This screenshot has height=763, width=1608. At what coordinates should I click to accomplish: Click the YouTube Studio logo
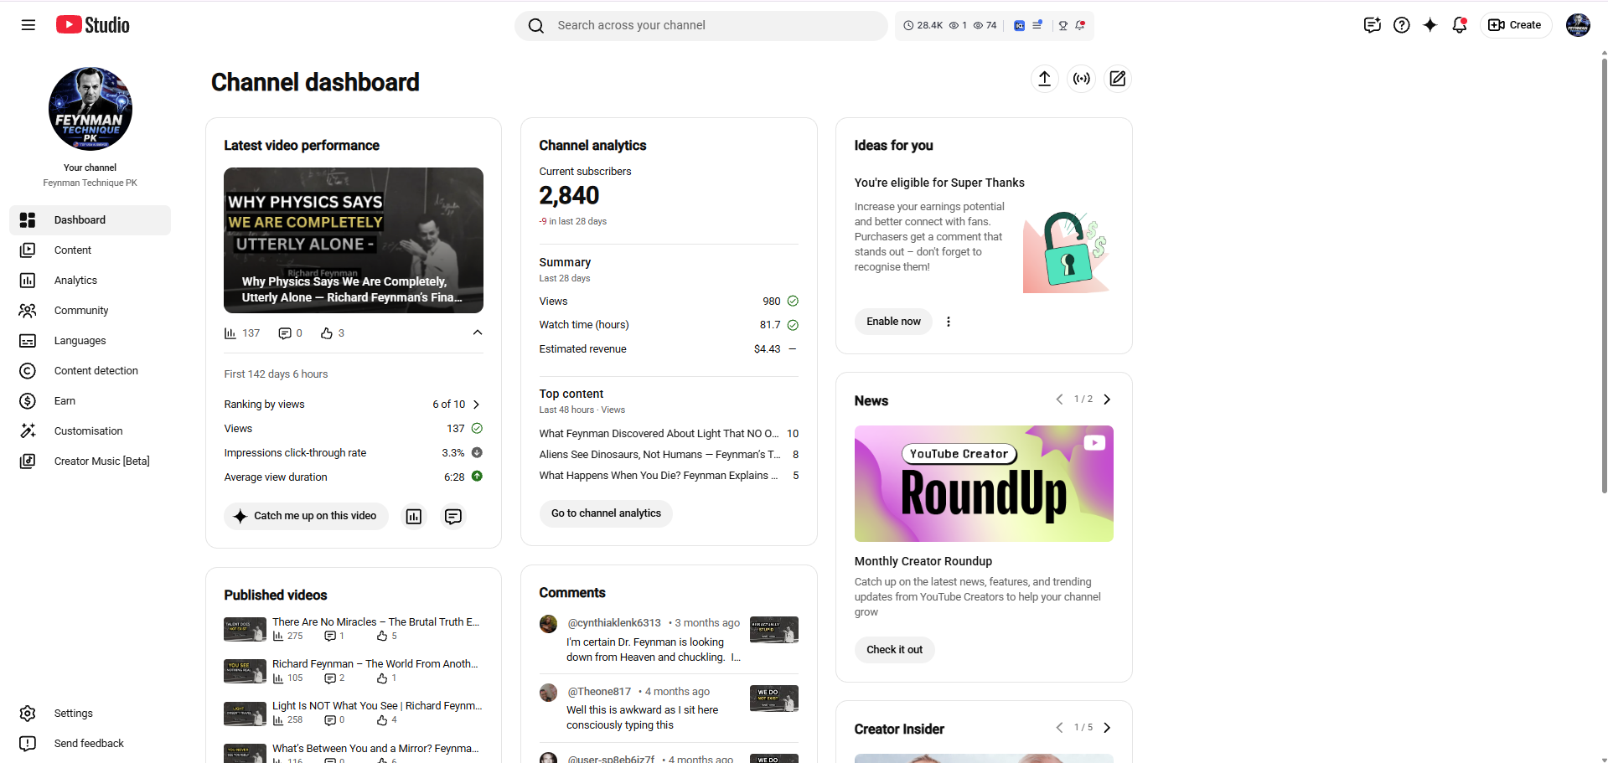pyautogui.click(x=93, y=25)
